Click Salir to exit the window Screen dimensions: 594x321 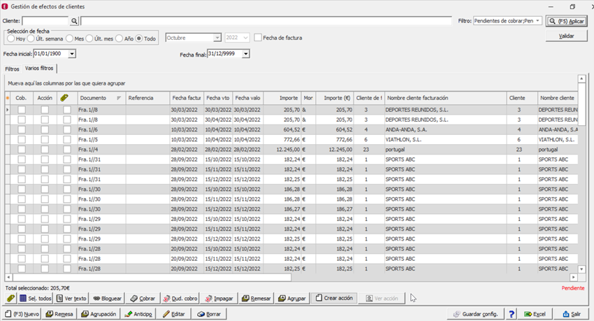(x=572, y=314)
